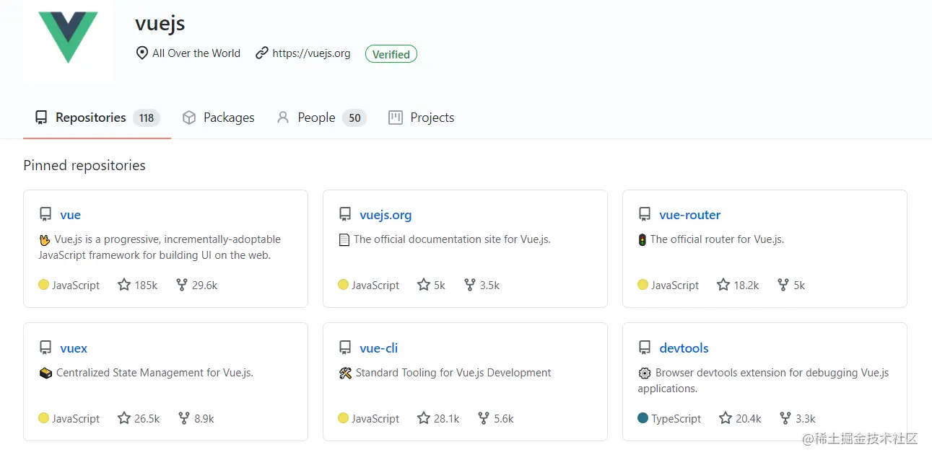The width and height of the screenshot is (932, 460).
Task: Click the yellow JavaScript dot in vuex card
Action: [43, 418]
